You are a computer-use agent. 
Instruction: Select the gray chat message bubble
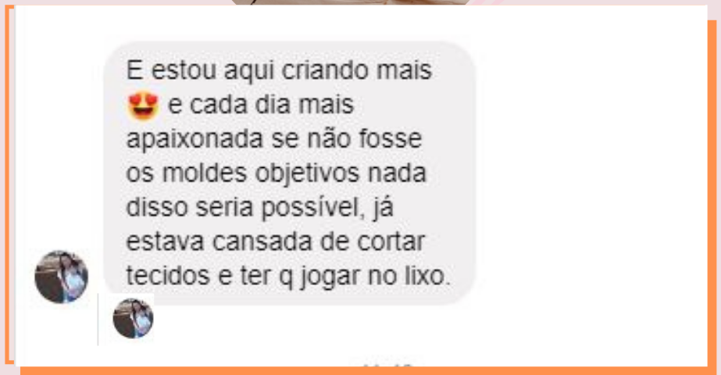[290, 173]
